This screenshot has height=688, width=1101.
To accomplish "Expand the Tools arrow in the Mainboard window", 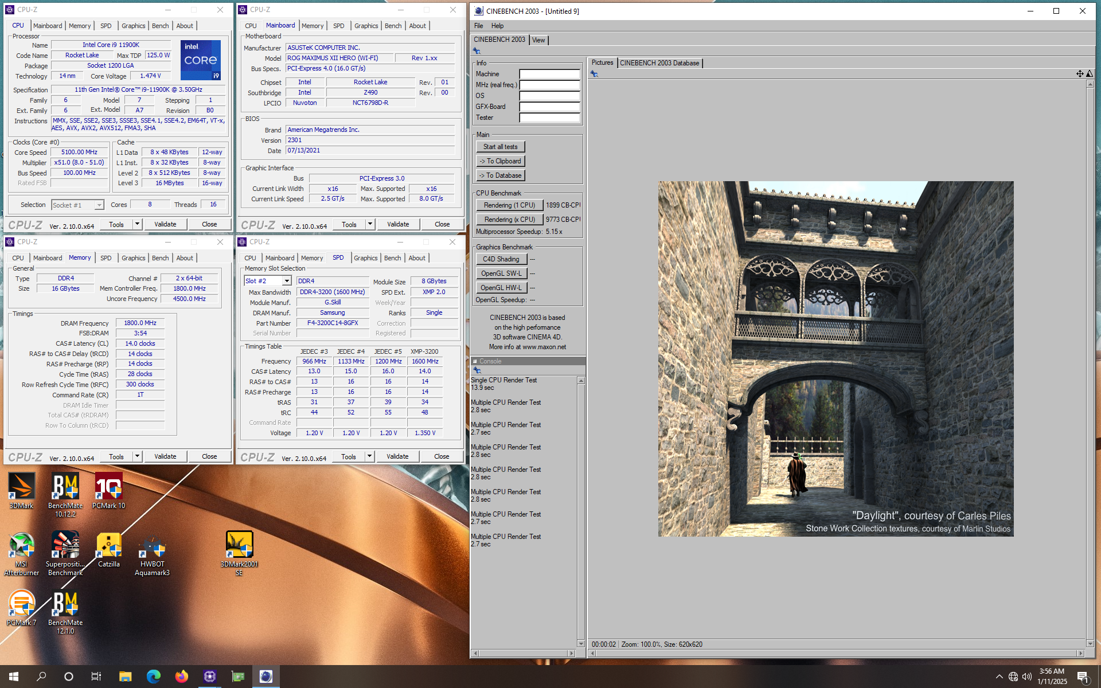I will click(x=370, y=224).
